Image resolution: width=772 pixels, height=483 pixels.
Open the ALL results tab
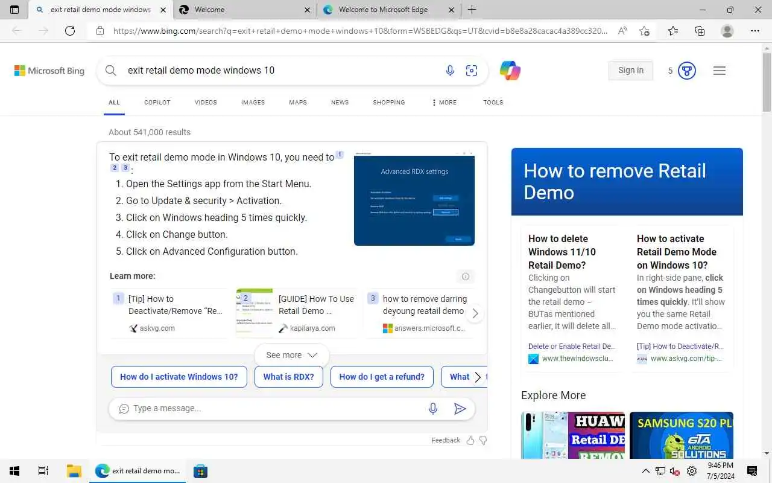[x=114, y=103]
